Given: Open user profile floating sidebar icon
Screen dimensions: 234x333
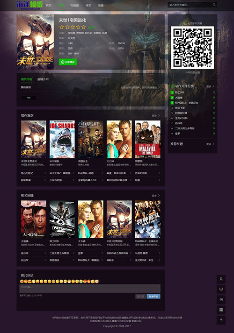Looking at the screenshot, I should click(221, 279).
